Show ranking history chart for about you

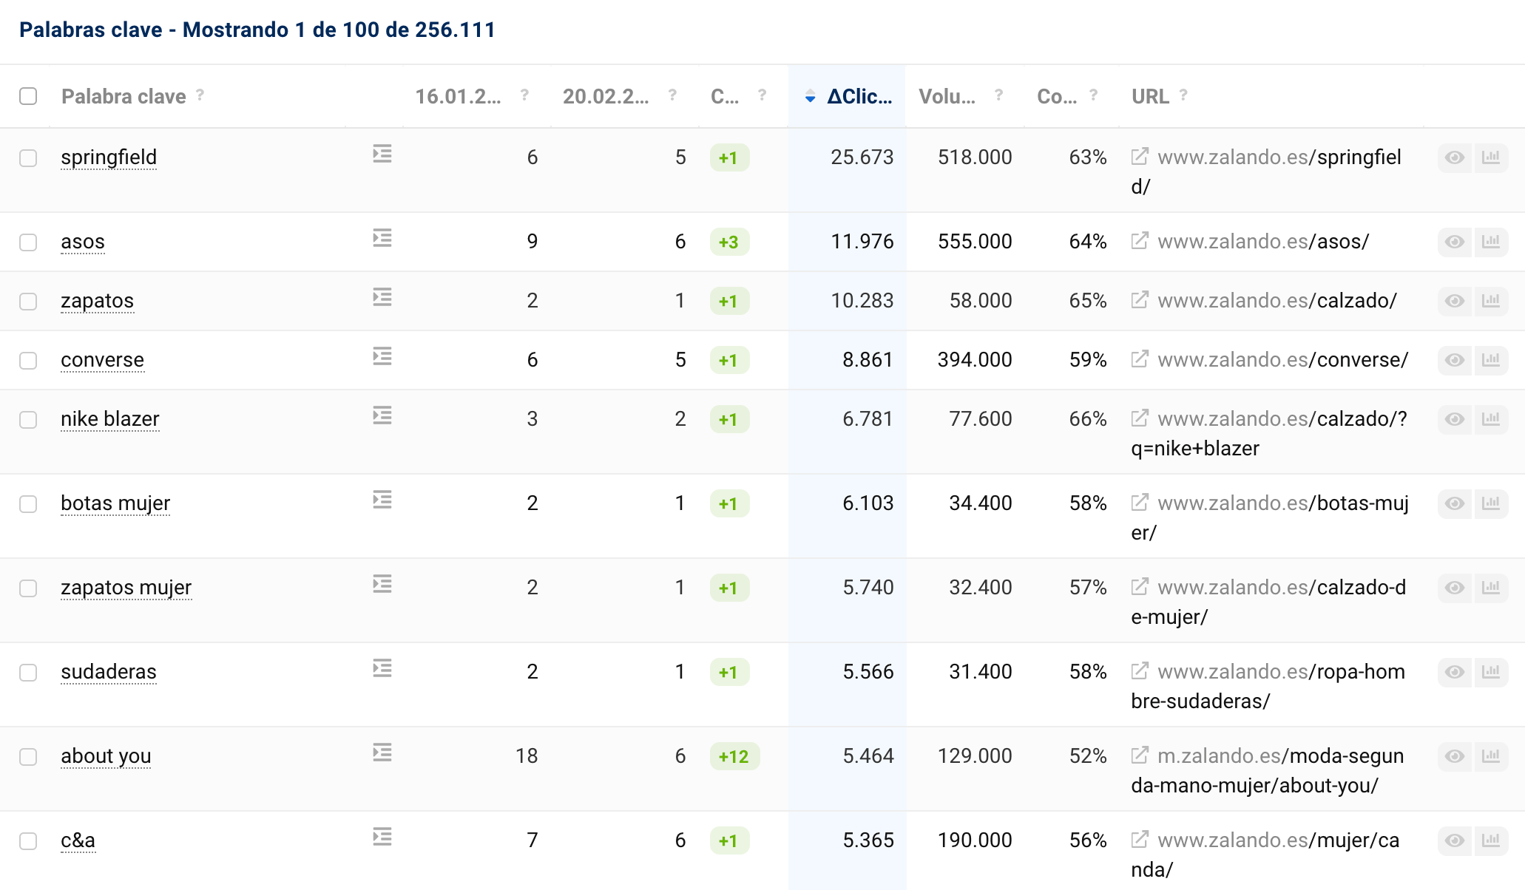1491,756
